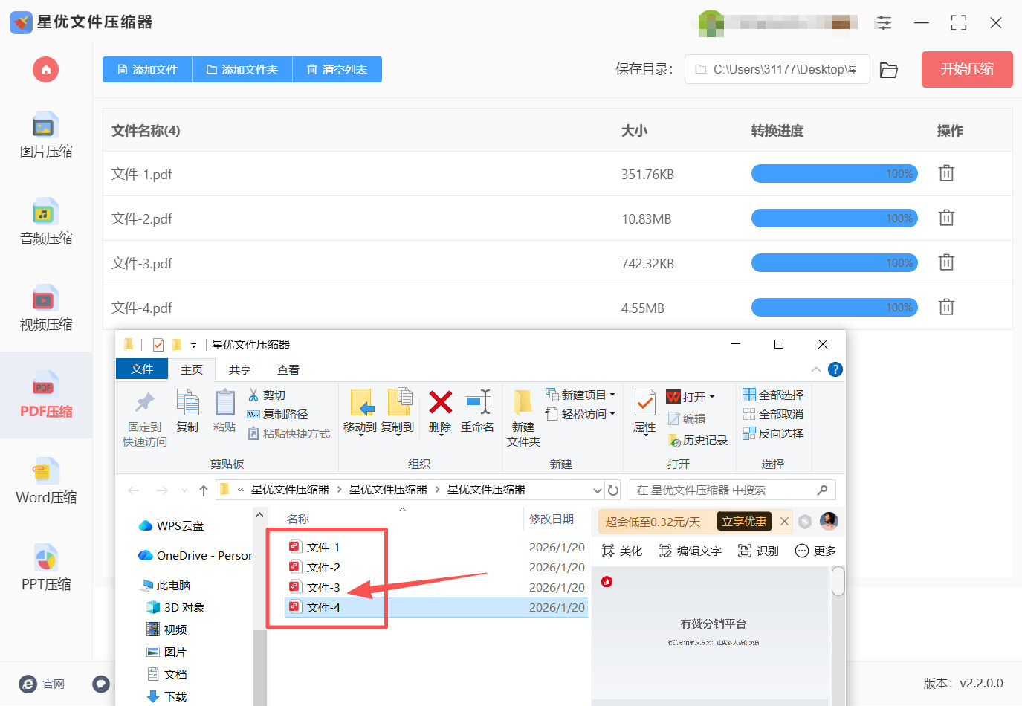Switch to the 主页 ribbon tab
Screen dimensions: 1022x706
(x=192, y=369)
